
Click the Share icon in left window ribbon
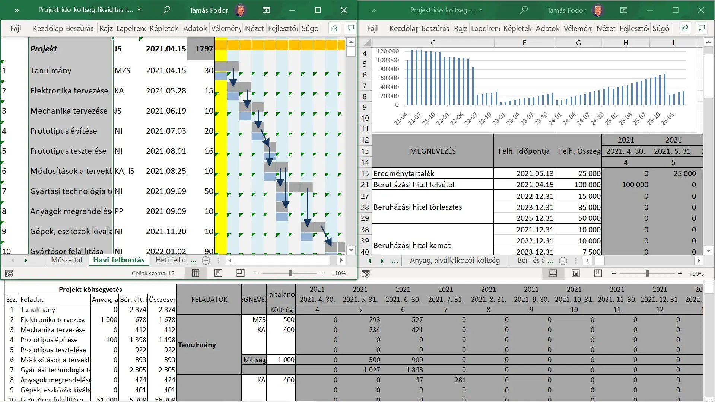[x=334, y=28]
